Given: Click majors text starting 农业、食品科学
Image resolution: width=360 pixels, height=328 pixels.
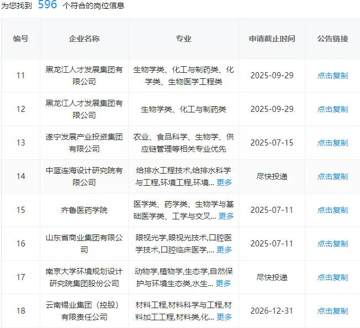Looking at the screenshot, I should pyautogui.click(x=183, y=143).
